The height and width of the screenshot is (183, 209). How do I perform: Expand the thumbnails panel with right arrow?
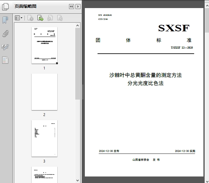[78, 6]
